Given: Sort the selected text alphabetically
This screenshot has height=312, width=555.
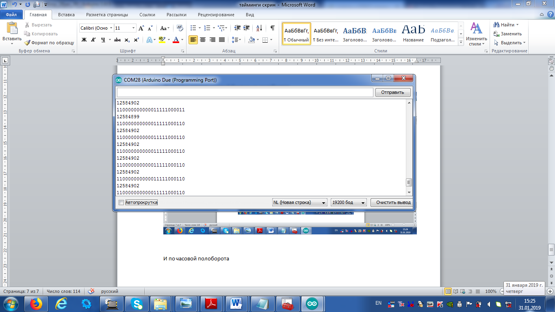Looking at the screenshot, I should (x=259, y=28).
